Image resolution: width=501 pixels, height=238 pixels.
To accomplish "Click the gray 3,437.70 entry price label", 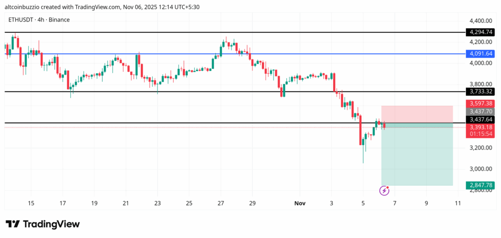I will [x=480, y=111].
